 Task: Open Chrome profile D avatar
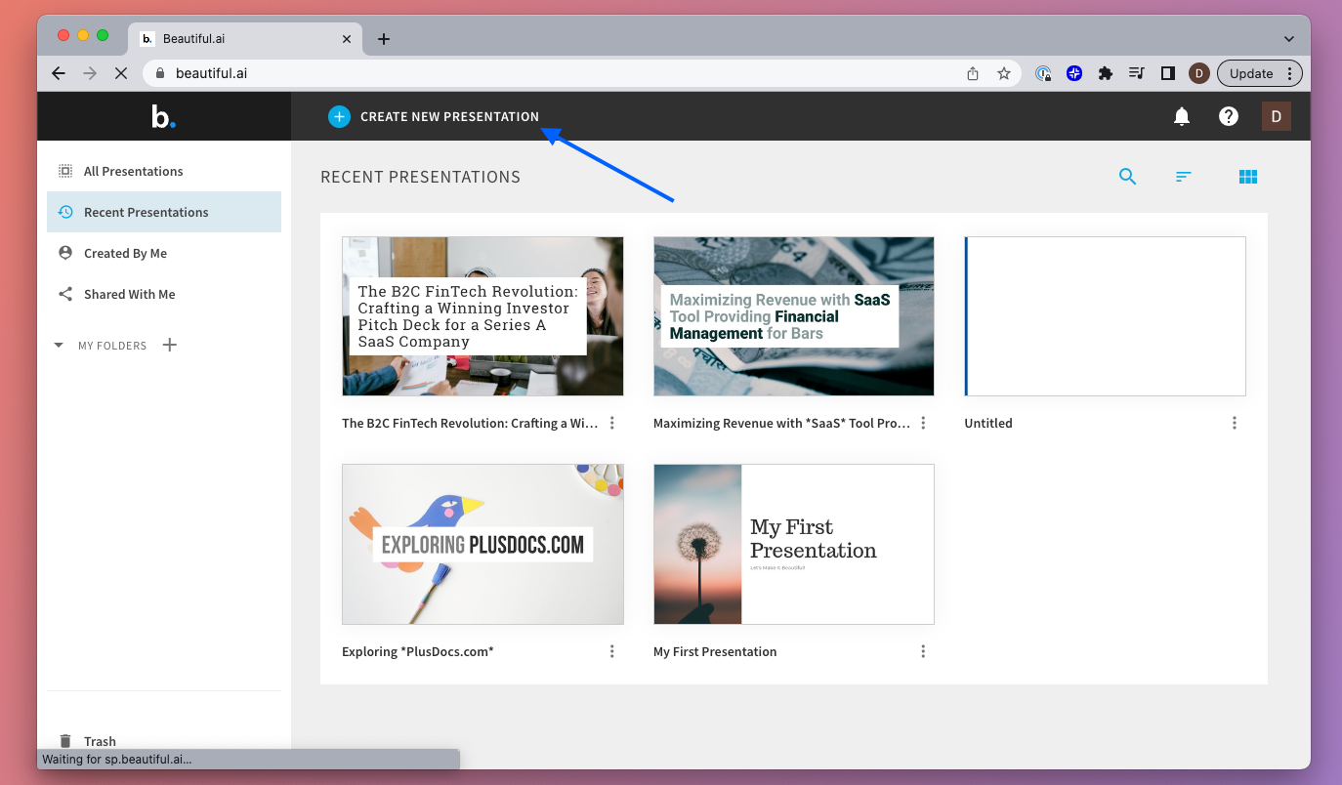[x=1199, y=73]
